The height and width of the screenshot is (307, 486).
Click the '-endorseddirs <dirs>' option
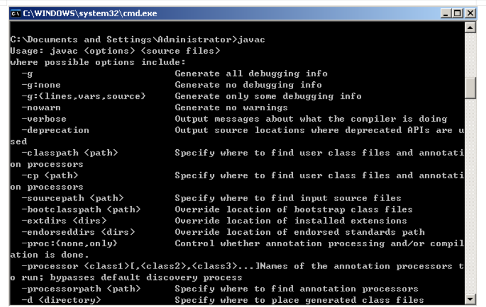coord(78,232)
